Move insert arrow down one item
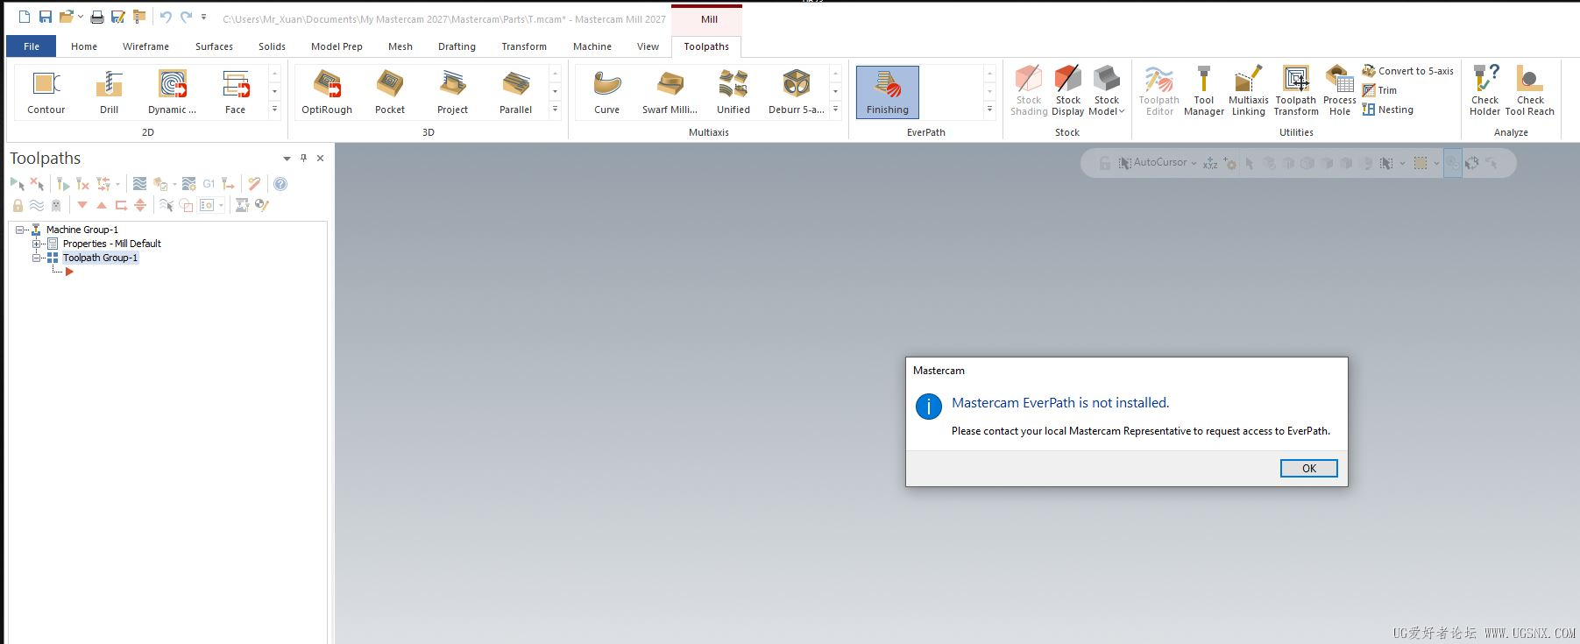 click(x=82, y=205)
